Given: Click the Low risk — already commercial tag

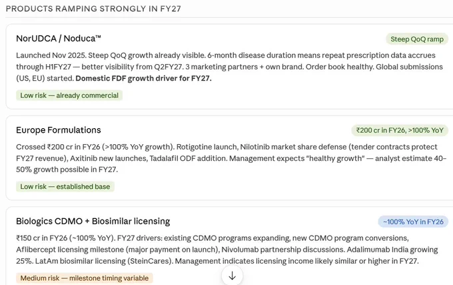Looking at the screenshot, I should coord(69,95).
